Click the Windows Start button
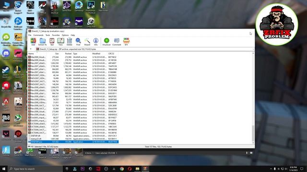 (4, 169)
